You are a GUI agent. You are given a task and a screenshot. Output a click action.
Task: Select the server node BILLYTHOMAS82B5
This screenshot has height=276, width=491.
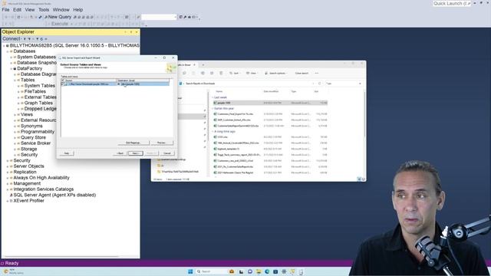pyautogui.click(x=74, y=46)
